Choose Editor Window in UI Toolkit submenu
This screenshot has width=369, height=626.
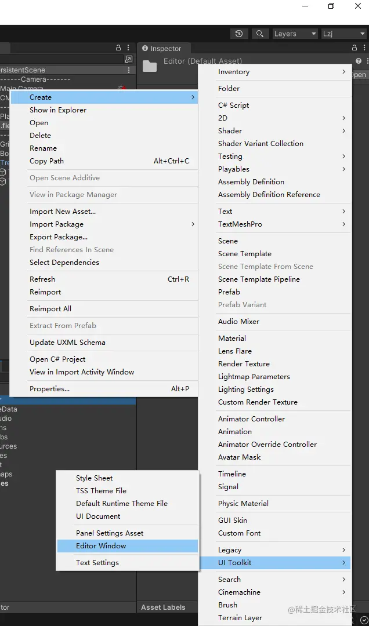pyautogui.click(x=128, y=546)
